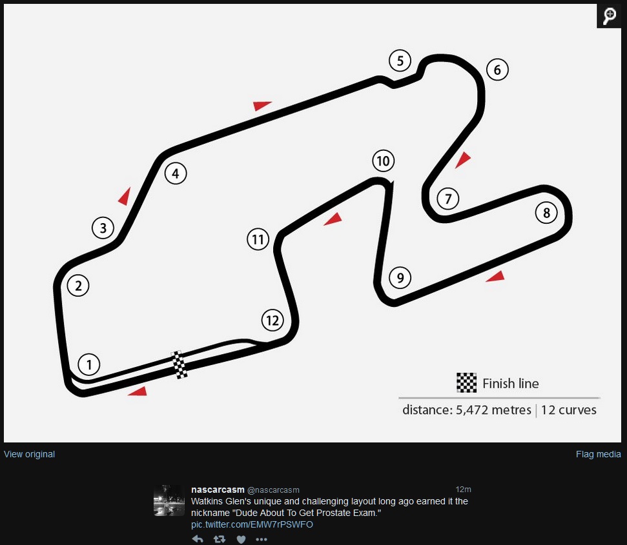Click the checkered finish line marker on track
This screenshot has width=627, height=545.
tap(179, 364)
